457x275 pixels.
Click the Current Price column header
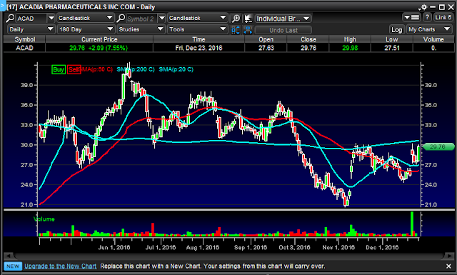point(99,39)
